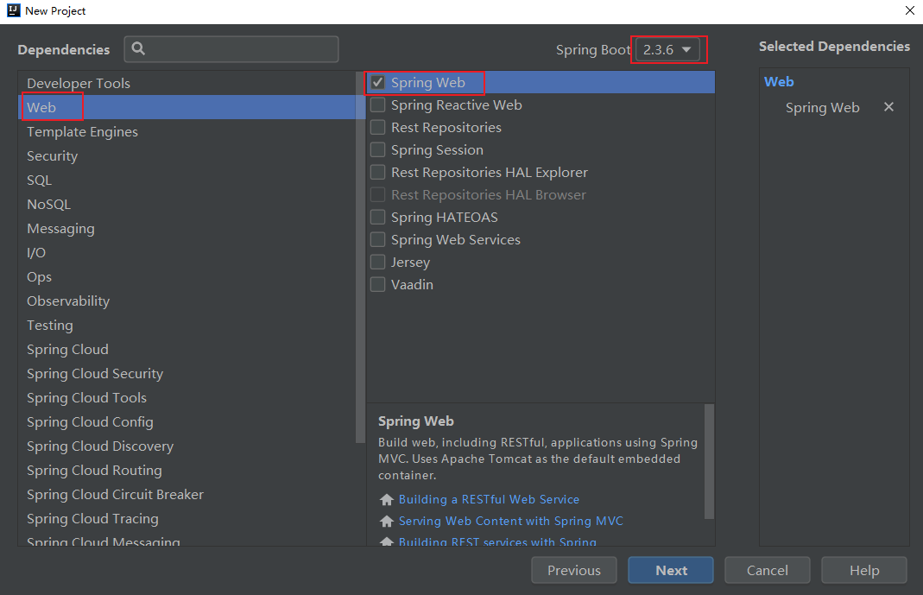Open the Messaging category

(x=187, y=228)
